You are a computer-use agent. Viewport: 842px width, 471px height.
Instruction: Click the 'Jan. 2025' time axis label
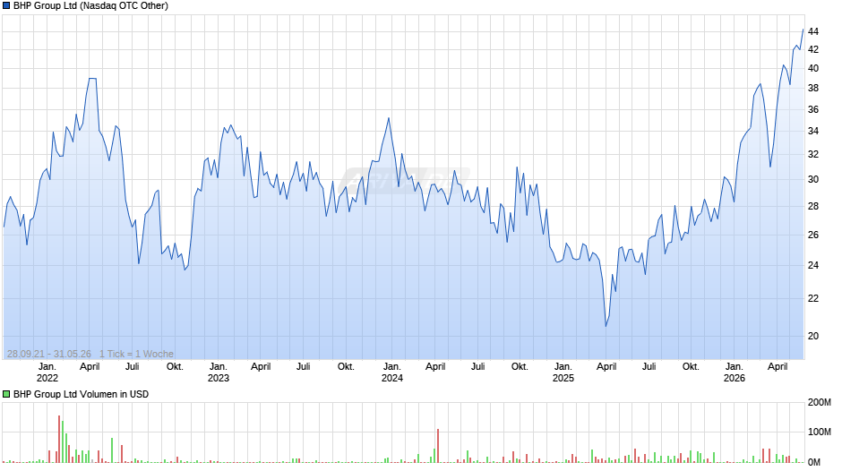click(x=563, y=373)
